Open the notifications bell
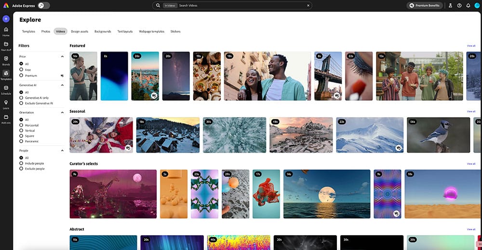 (x=468, y=5)
